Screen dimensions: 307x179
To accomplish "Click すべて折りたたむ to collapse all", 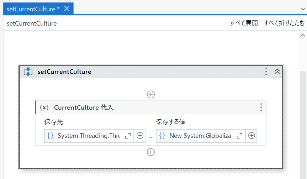I will [284, 23].
